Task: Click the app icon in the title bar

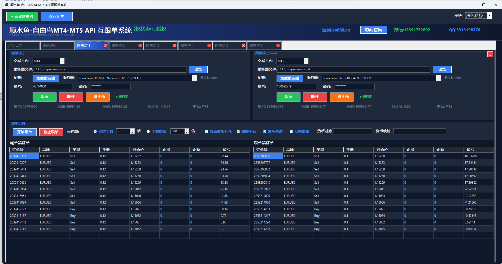Action: click(7, 5)
